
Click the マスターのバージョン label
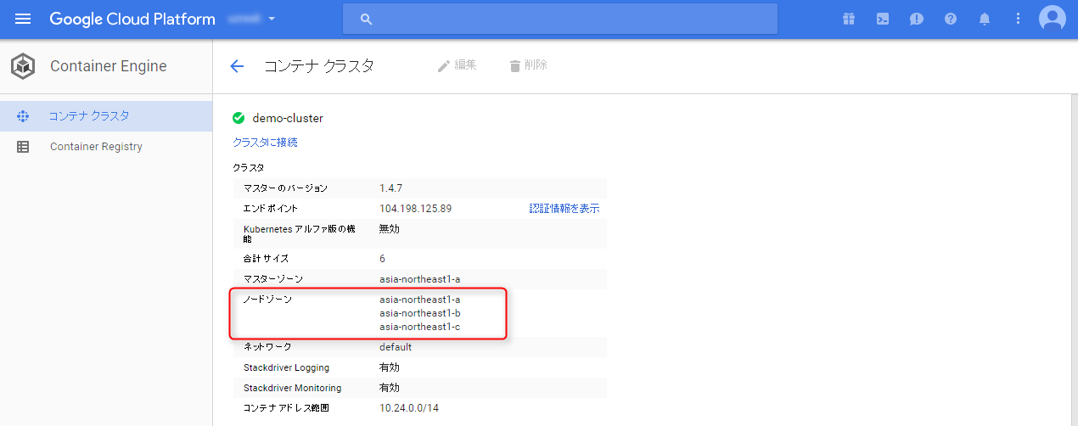click(x=285, y=188)
